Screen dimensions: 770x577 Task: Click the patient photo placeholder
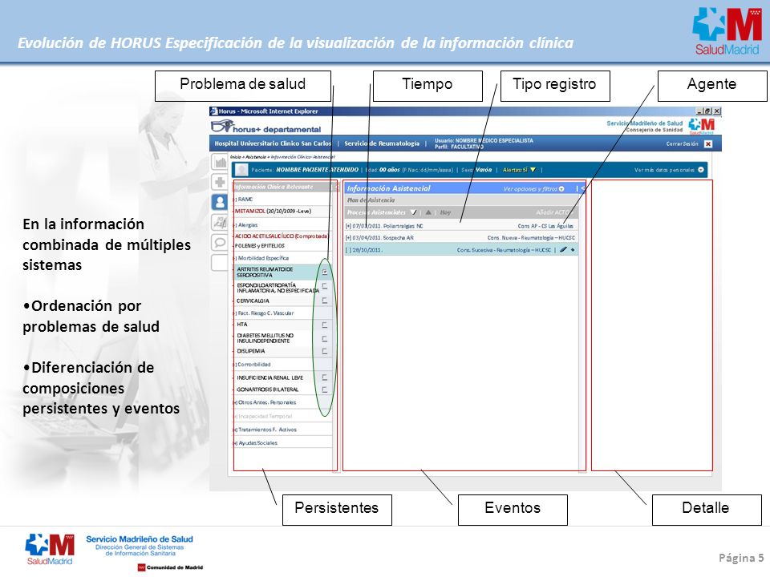(x=241, y=170)
